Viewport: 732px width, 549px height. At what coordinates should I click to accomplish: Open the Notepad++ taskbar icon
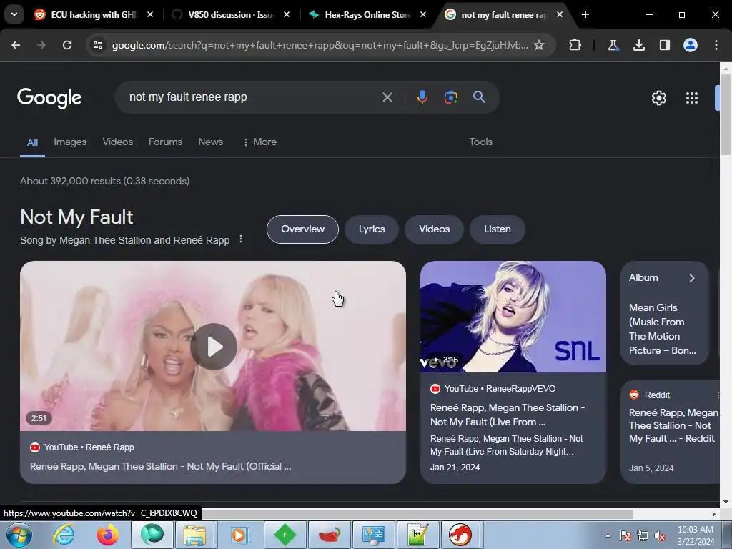coord(417,535)
